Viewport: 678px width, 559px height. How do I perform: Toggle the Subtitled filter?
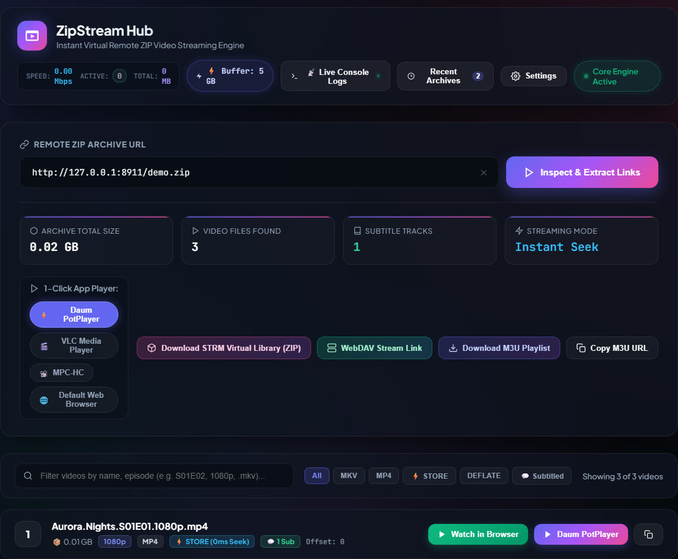click(x=542, y=476)
